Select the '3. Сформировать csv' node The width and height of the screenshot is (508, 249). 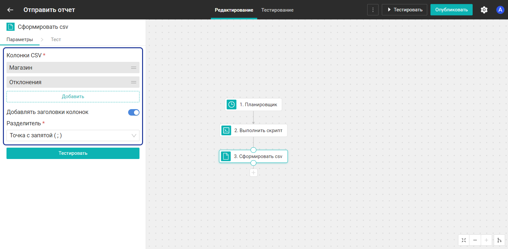click(x=253, y=156)
